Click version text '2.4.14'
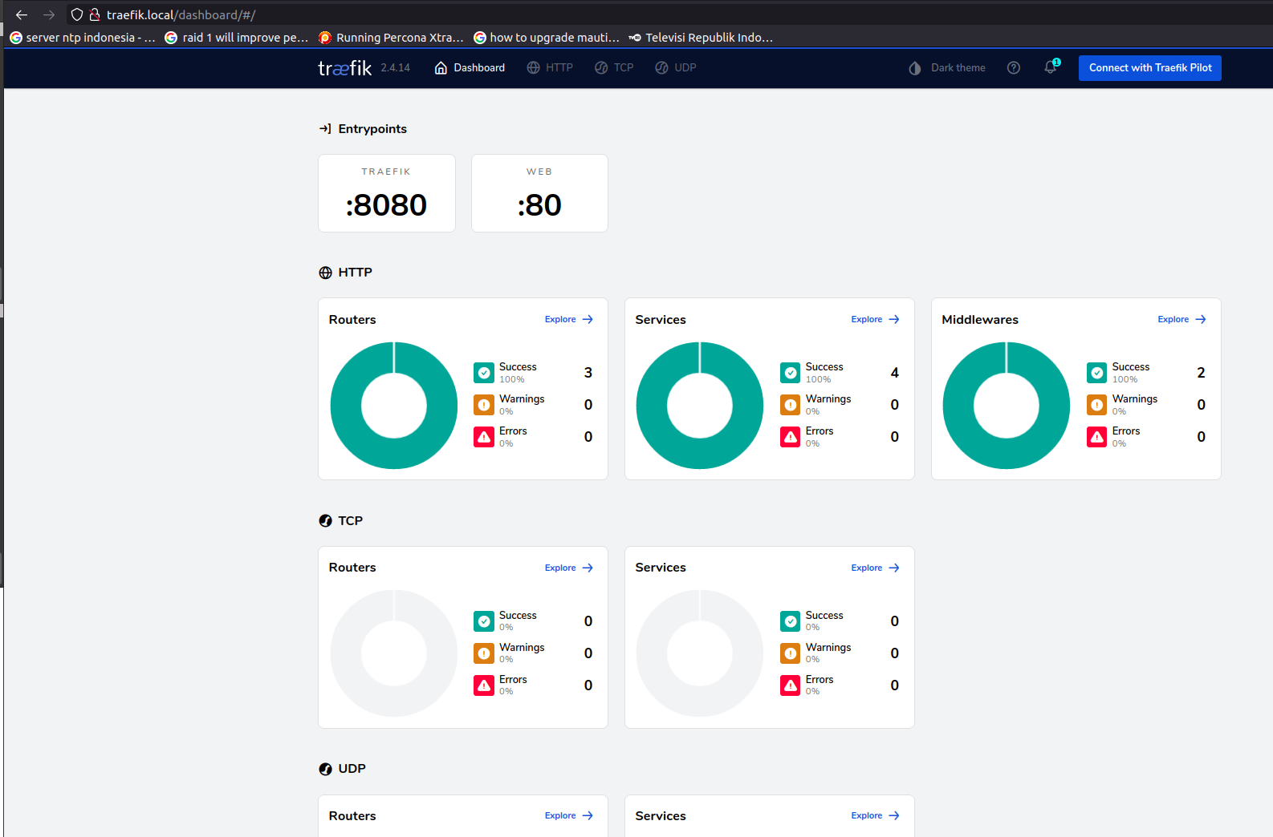 [x=395, y=68]
